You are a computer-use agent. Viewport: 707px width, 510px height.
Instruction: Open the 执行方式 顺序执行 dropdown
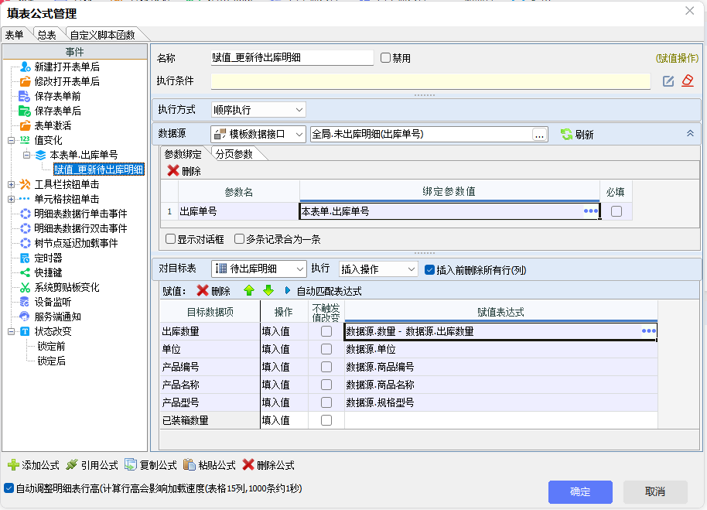tap(258, 110)
